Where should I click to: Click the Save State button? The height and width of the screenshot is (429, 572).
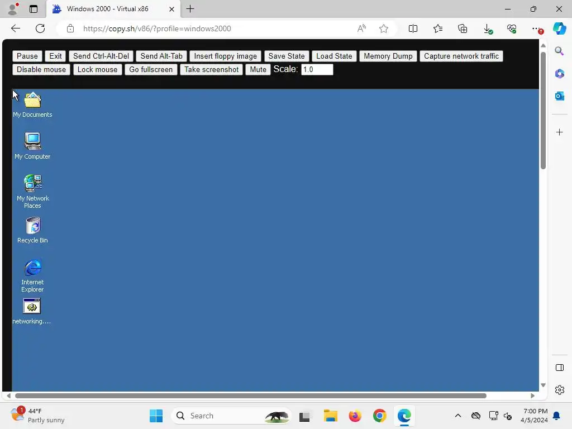[x=287, y=56]
